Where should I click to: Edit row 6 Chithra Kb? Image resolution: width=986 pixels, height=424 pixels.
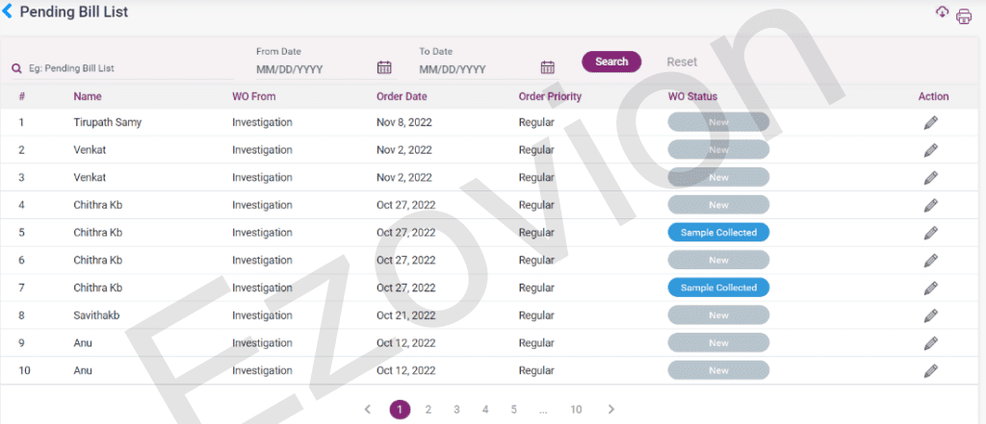point(931,261)
